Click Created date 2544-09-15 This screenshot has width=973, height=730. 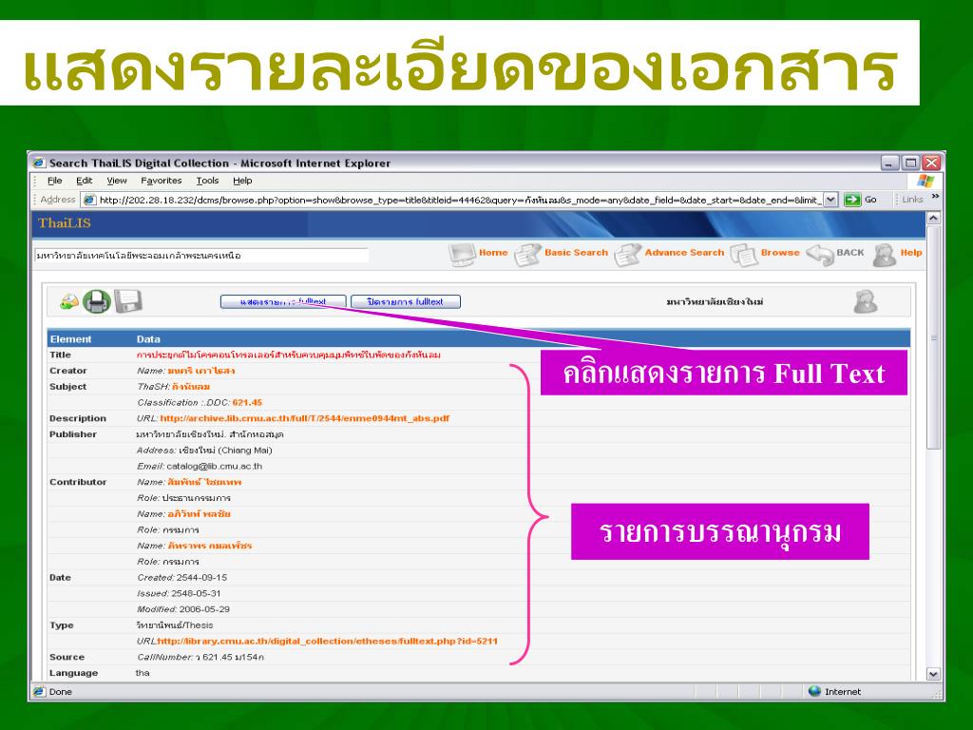[x=201, y=577]
